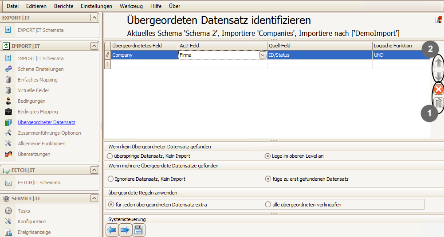Click the Übersetzungen German flag icon

click(x=8, y=154)
